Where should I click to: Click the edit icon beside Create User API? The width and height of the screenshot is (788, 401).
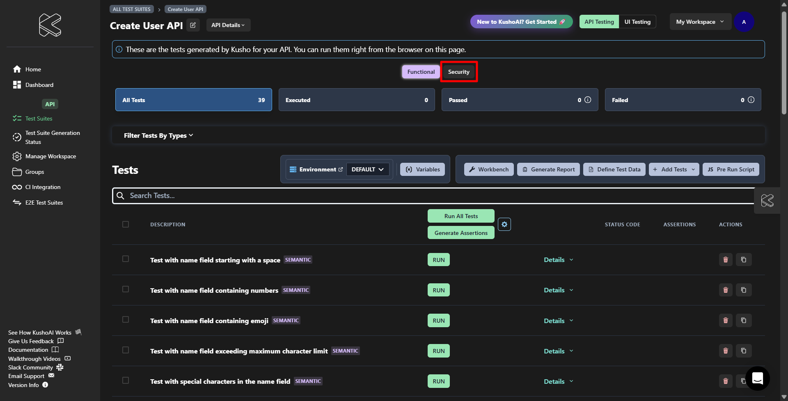tap(193, 25)
